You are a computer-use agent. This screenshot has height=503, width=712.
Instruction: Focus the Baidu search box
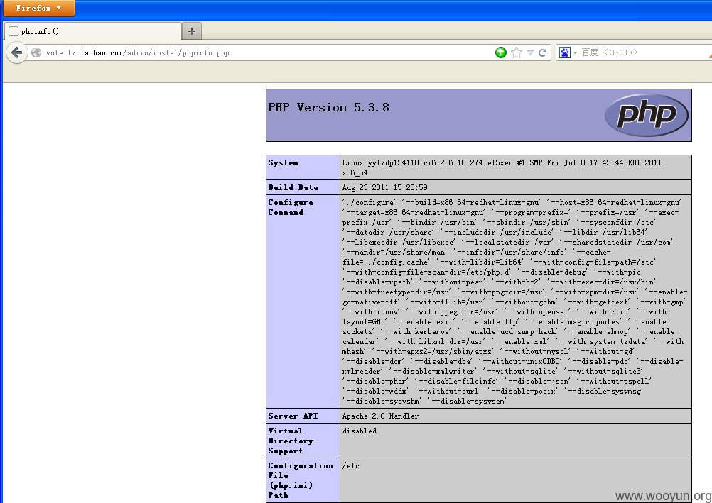coord(644,52)
